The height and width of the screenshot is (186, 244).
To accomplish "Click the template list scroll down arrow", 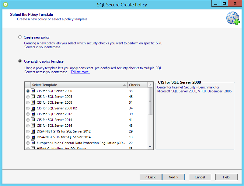I will pyautogui.click(x=150, y=147).
